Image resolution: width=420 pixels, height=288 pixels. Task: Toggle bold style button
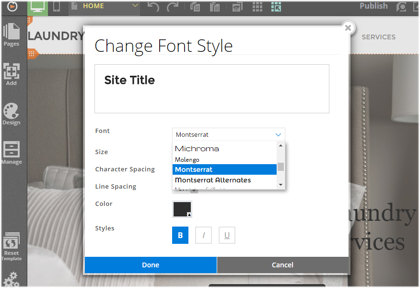coord(180,235)
